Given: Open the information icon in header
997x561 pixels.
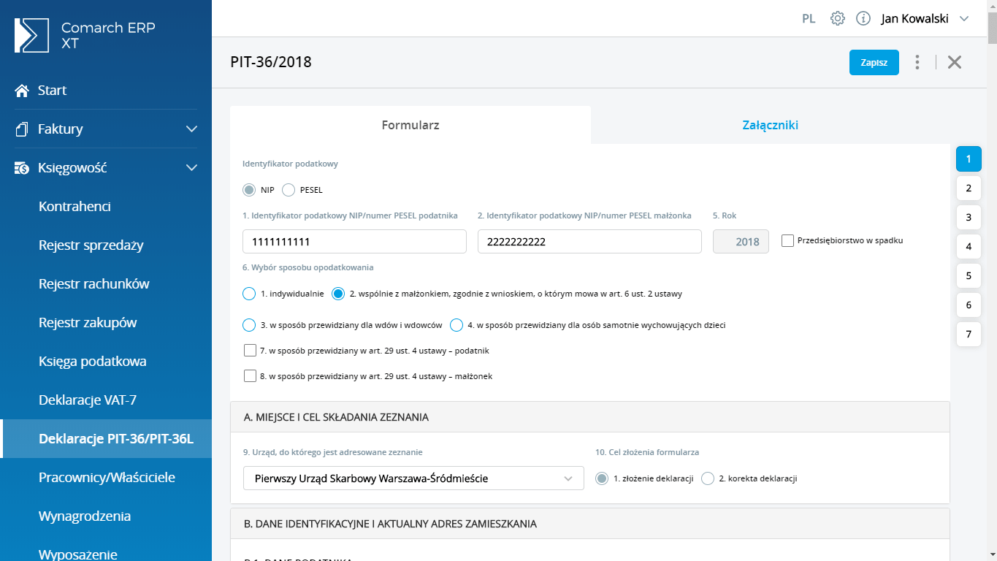Looking at the screenshot, I should click(863, 19).
